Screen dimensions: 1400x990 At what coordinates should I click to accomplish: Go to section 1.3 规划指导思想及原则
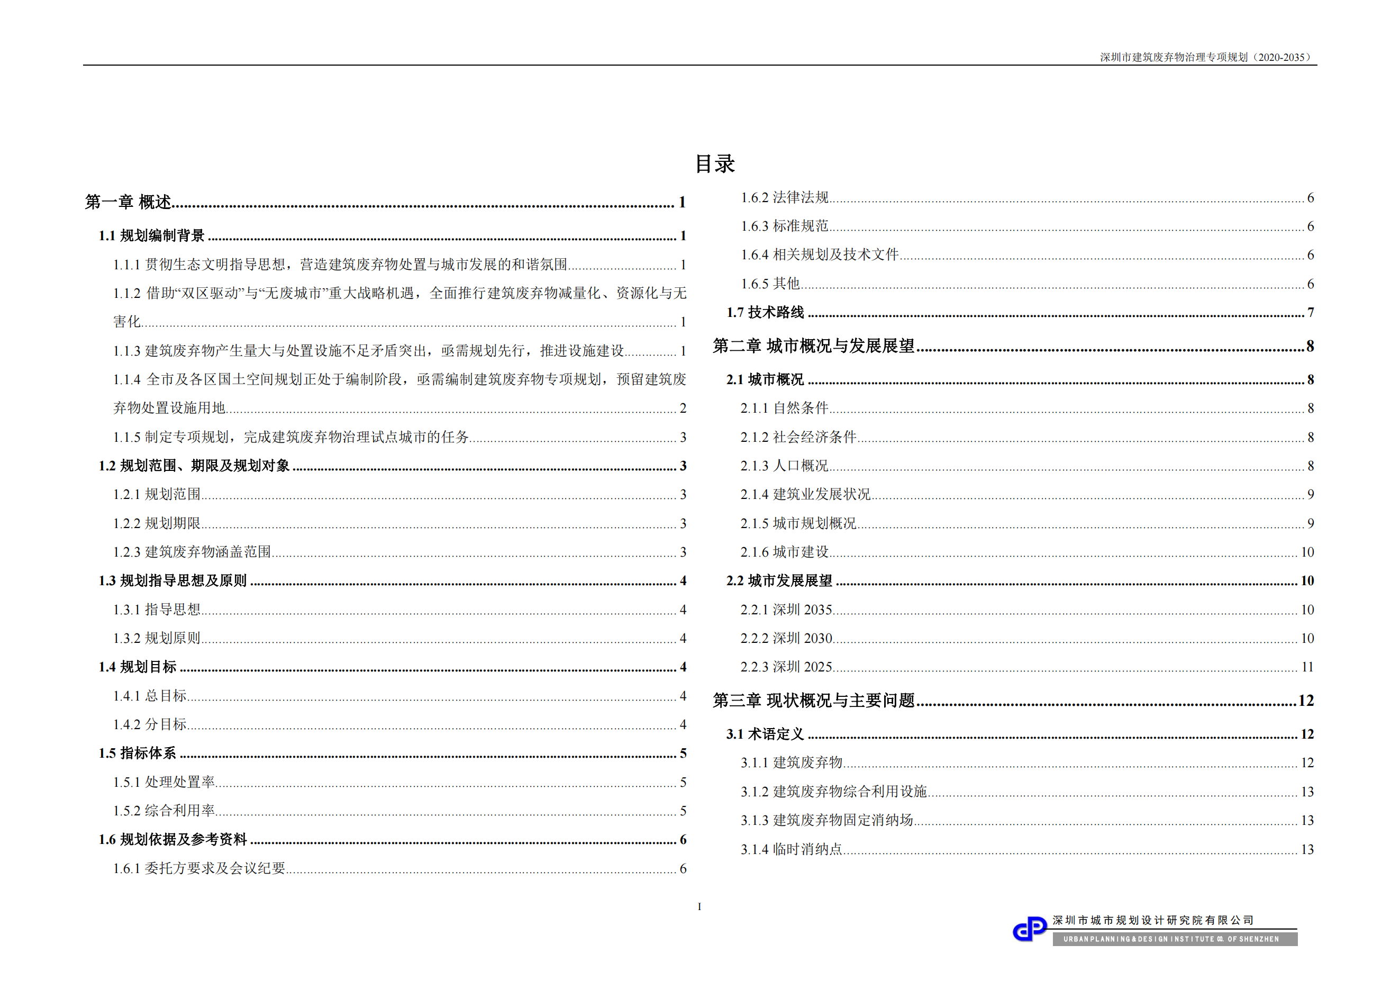coord(392,580)
